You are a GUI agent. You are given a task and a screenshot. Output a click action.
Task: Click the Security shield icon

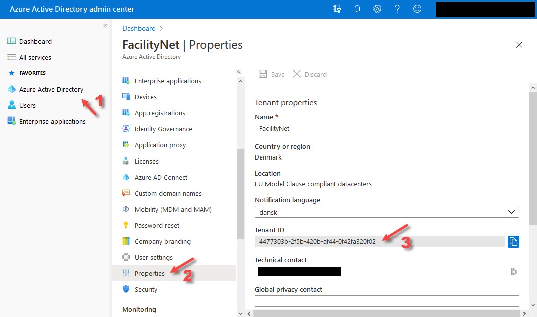[126, 289]
